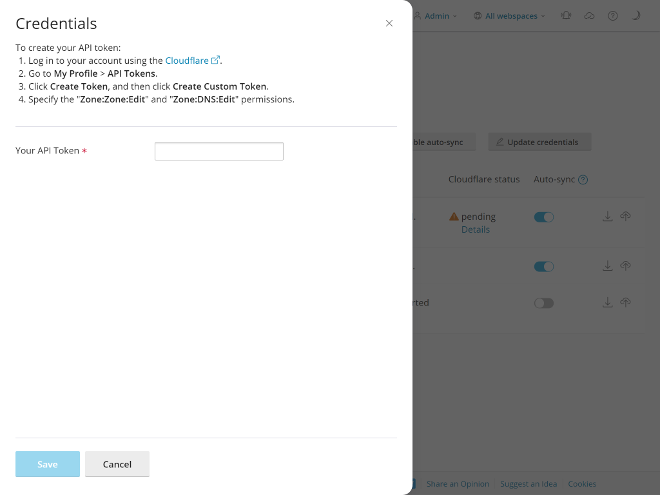Image resolution: width=660 pixels, height=495 pixels.
Task: Click the Update credentials button
Action: click(539, 142)
